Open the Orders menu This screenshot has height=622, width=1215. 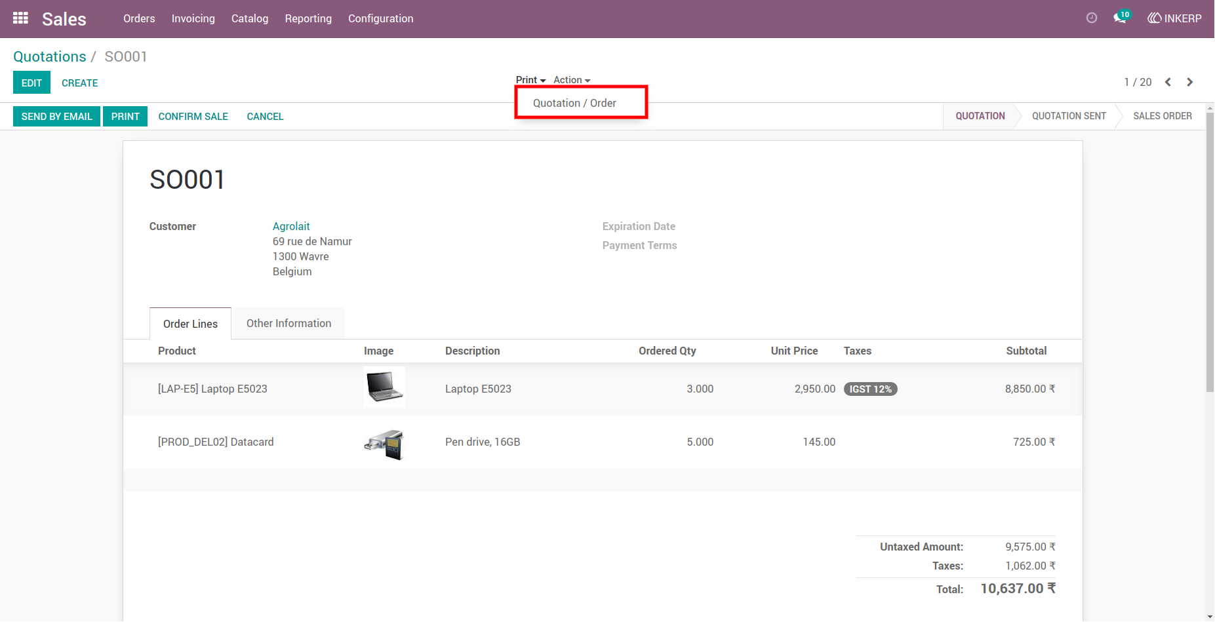point(139,18)
